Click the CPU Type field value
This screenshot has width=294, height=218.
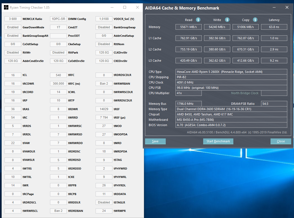coord(231,72)
